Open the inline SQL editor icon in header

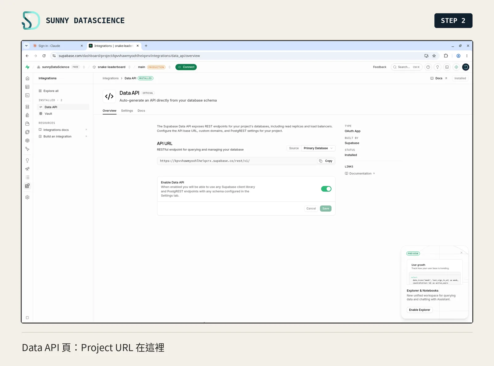[x=447, y=67]
